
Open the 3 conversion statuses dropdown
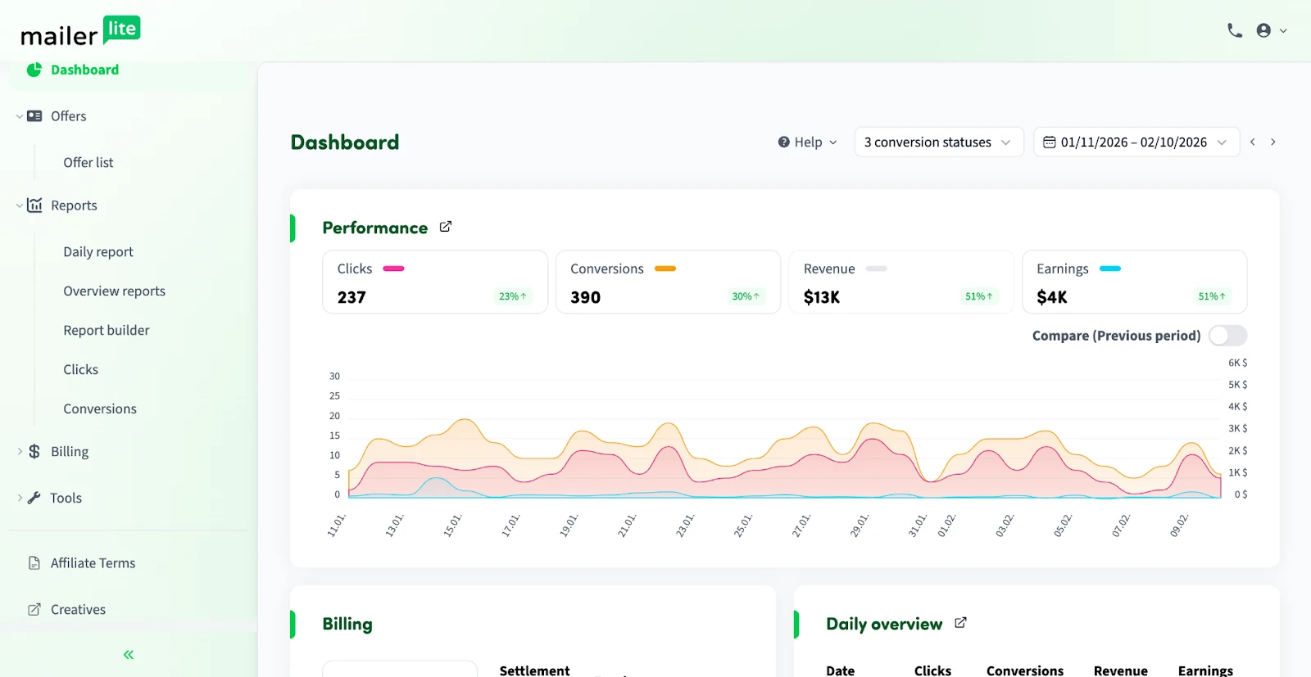point(938,142)
